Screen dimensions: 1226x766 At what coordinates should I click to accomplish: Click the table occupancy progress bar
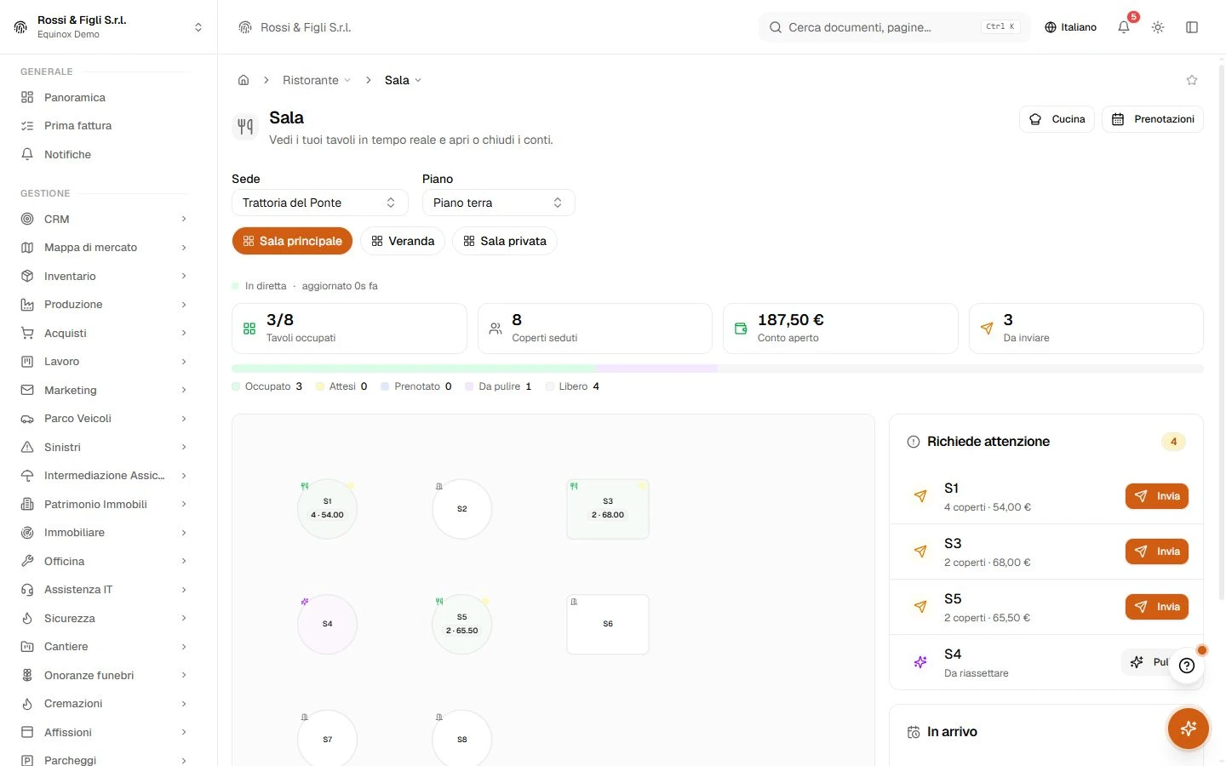pos(717,369)
